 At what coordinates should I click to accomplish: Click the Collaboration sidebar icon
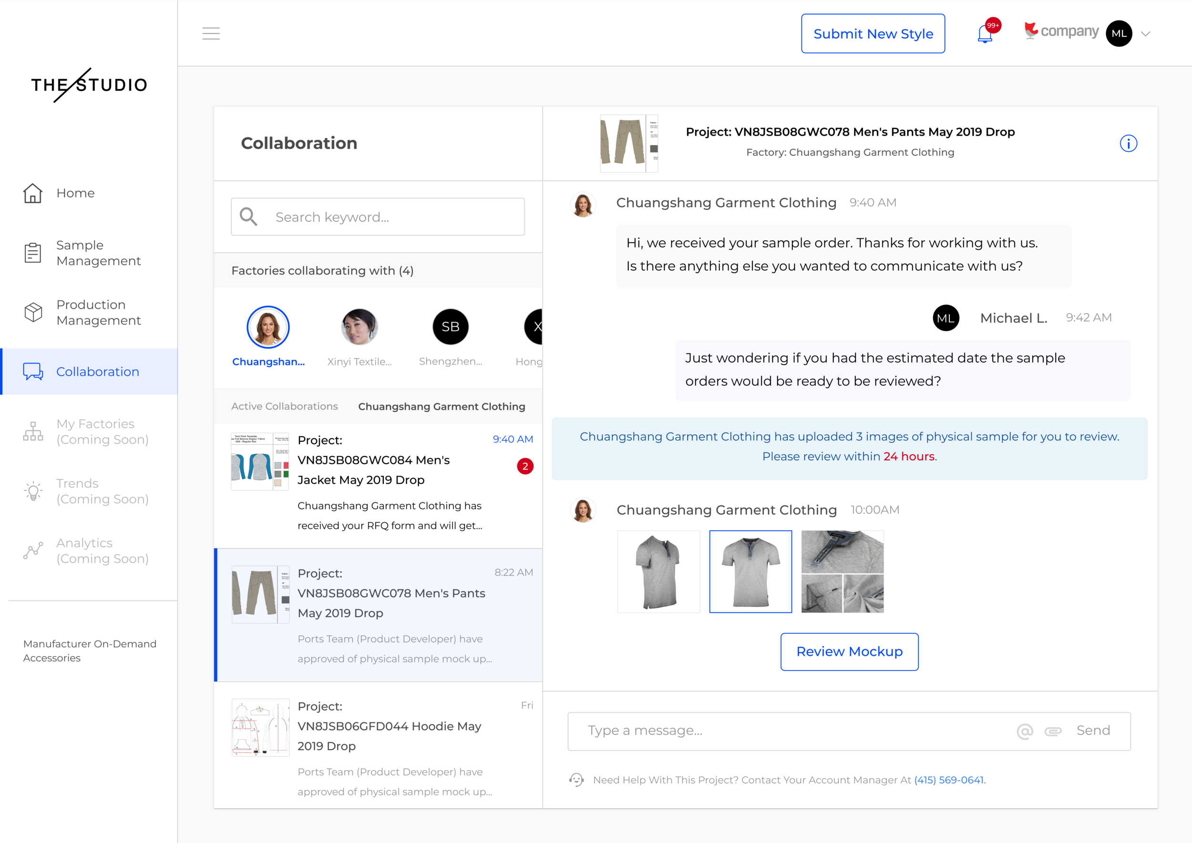32,371
